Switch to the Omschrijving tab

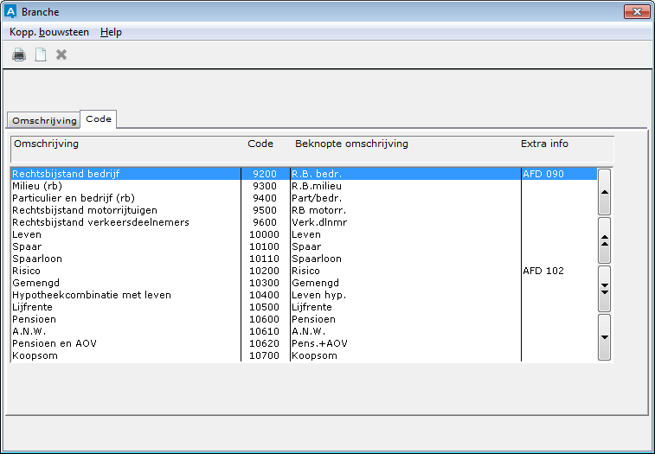44,120
